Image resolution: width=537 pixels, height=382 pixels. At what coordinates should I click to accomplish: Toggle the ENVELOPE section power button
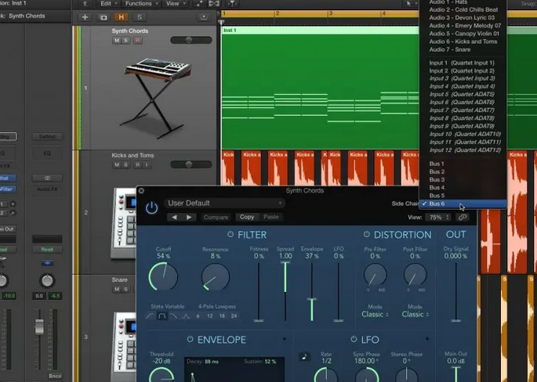pos(190,339)
